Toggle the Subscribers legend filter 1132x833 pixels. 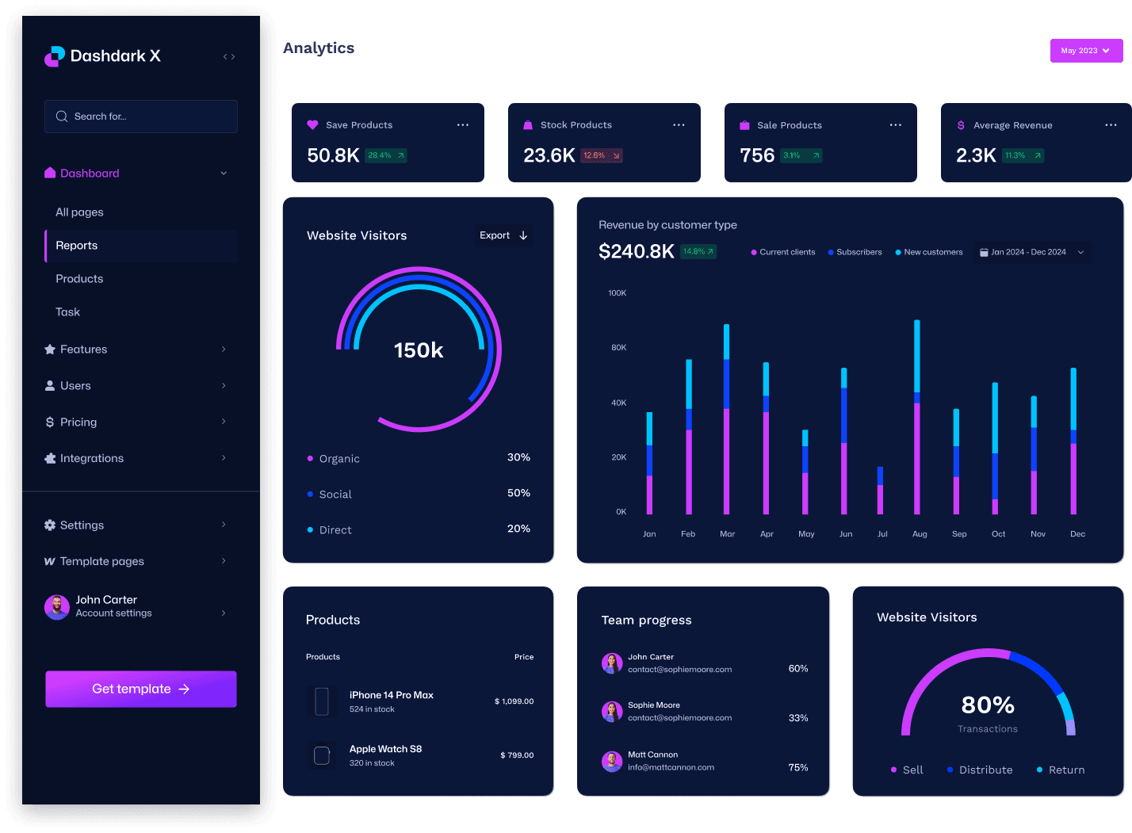coord(854,252)
